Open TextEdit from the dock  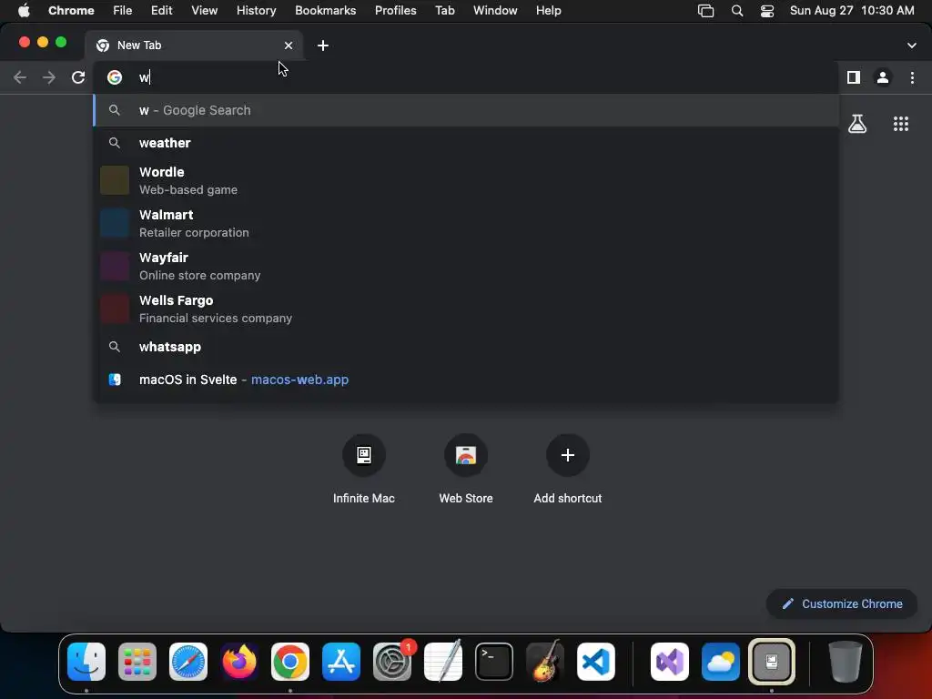click(x=443, y=662)
